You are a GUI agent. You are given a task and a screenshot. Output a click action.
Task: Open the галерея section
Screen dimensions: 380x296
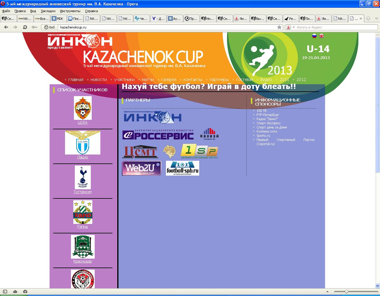169,79
